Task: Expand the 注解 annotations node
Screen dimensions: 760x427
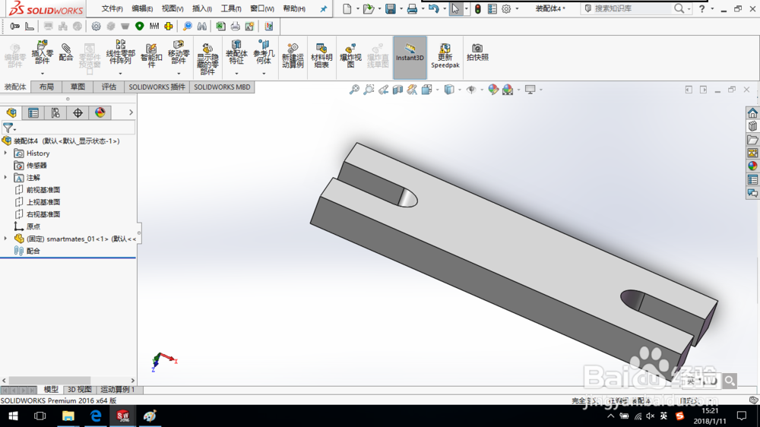Action: [6, 177]
